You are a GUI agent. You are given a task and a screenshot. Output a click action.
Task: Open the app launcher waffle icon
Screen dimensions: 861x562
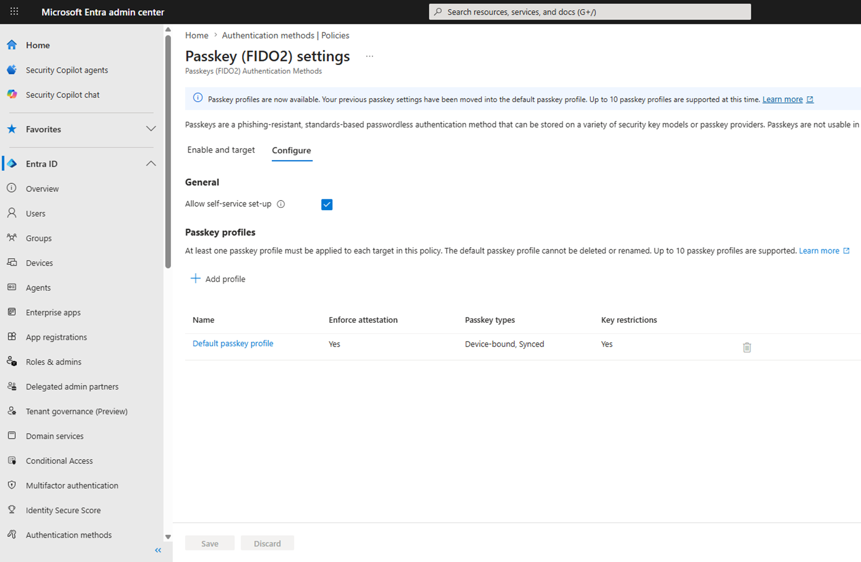click(14, 11)
